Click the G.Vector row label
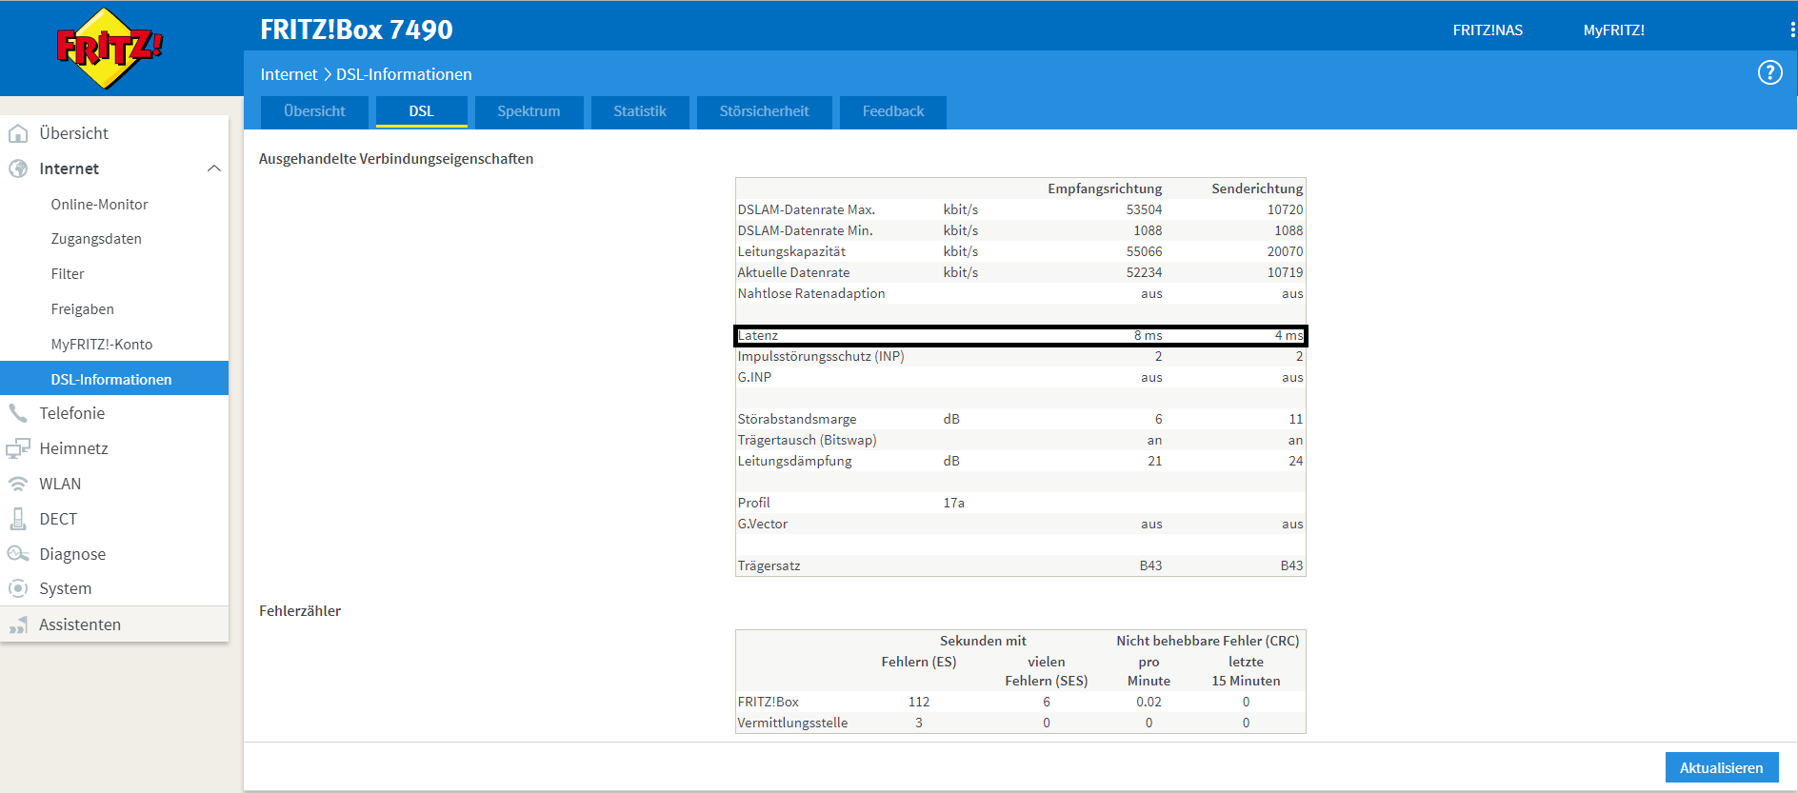Image resolution: width=1798 pixels, height=793 pixels. coord(763,524)
